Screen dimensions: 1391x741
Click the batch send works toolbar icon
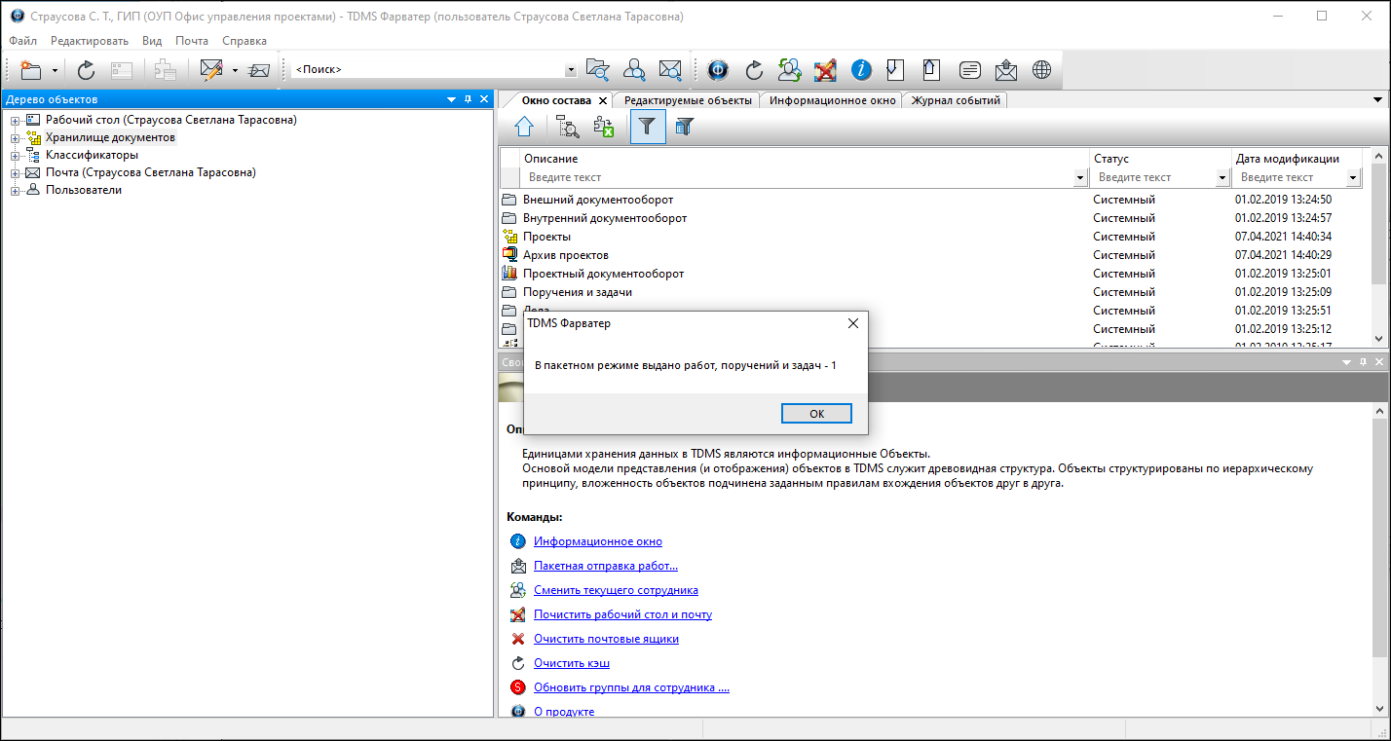[x=1006, y=70]
